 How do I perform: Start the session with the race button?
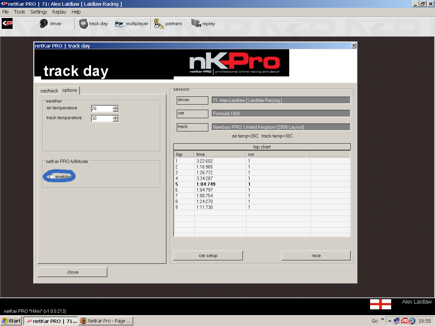(316, 256)
